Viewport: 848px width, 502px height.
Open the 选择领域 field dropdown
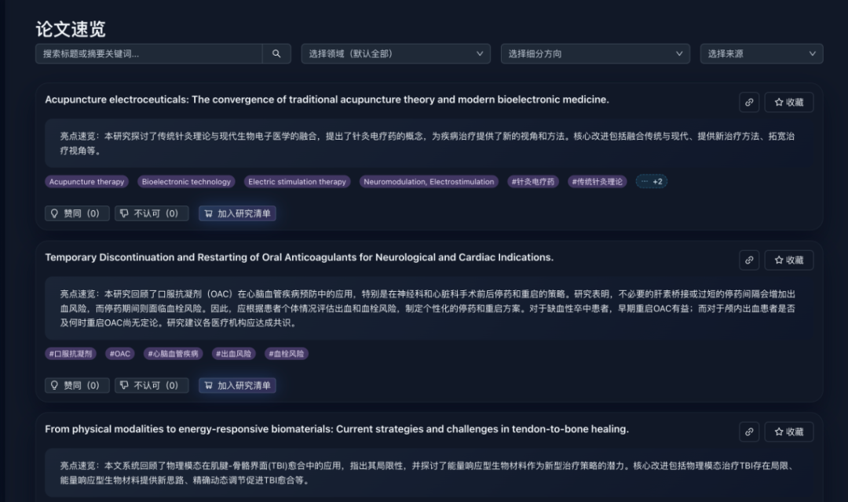click(x=396, y=53)
